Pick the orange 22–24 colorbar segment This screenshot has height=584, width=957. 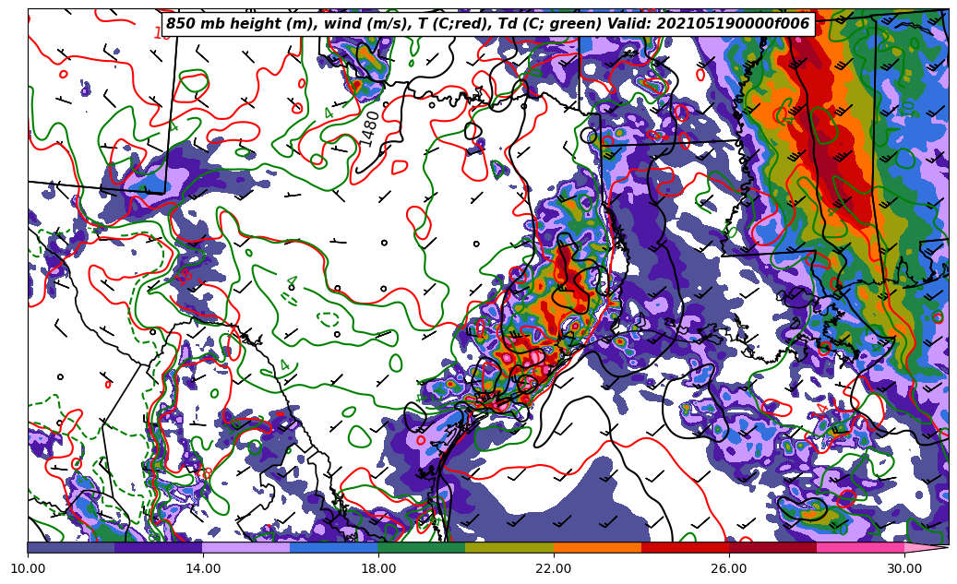click(597, 547)
